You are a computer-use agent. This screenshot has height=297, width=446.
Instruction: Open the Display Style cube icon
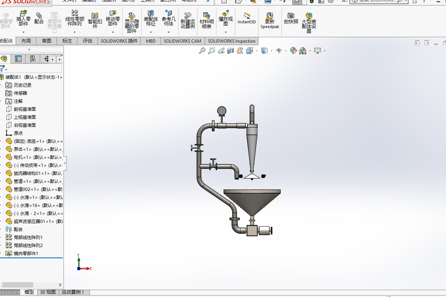(264, 51)
